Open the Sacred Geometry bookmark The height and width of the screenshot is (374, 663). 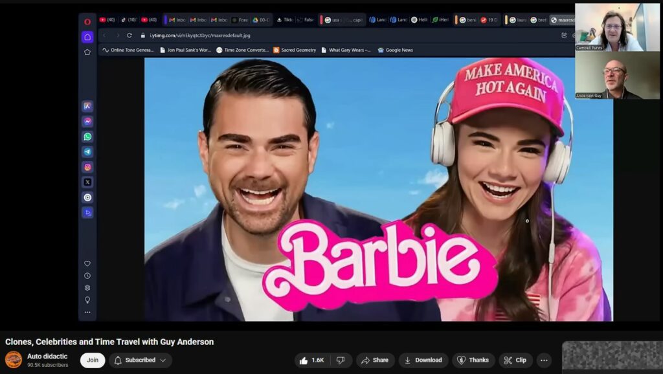click(x=295, y=50)
